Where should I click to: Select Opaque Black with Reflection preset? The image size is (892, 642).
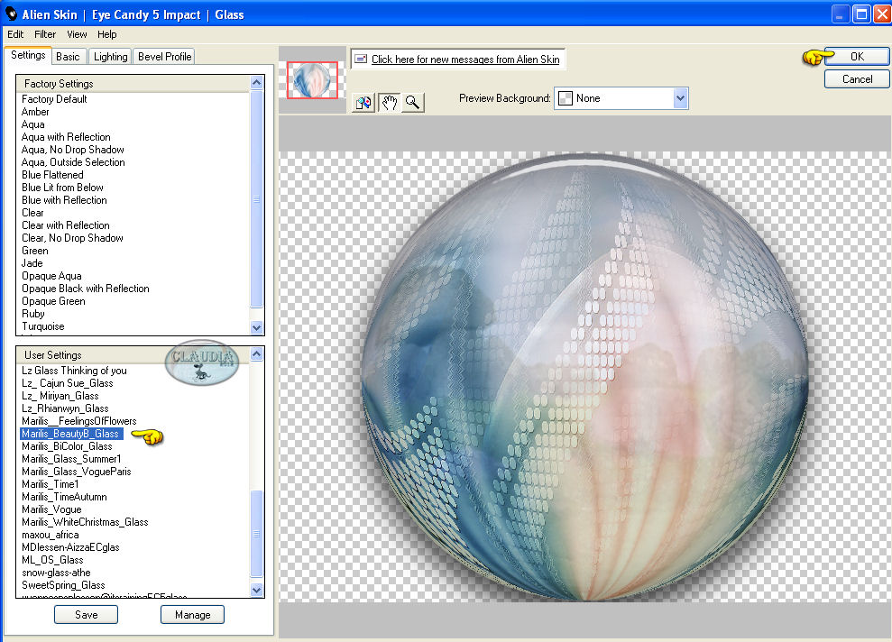click(86, 289)
